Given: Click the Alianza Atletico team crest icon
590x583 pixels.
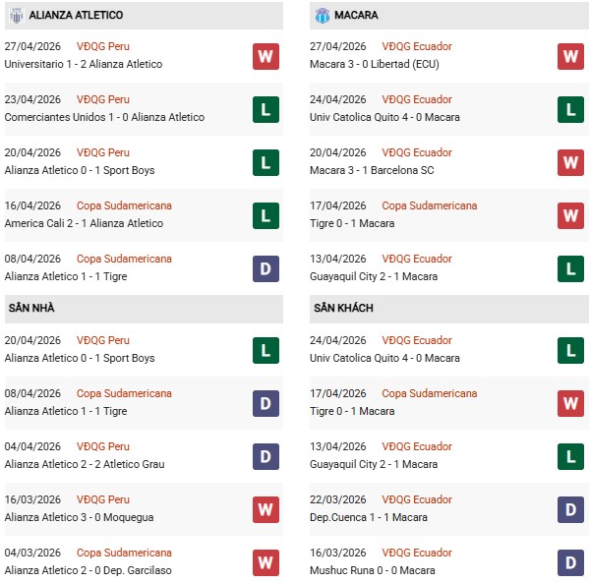Looking at the screenshot, I should [x=16, y=16].
